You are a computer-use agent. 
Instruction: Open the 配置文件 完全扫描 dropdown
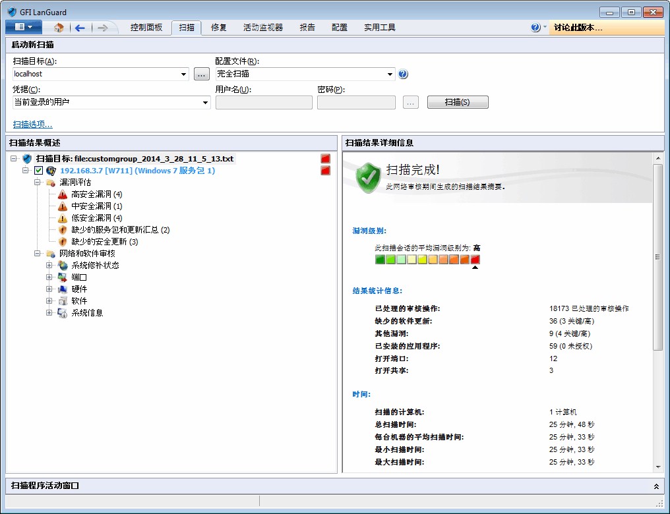390,74
